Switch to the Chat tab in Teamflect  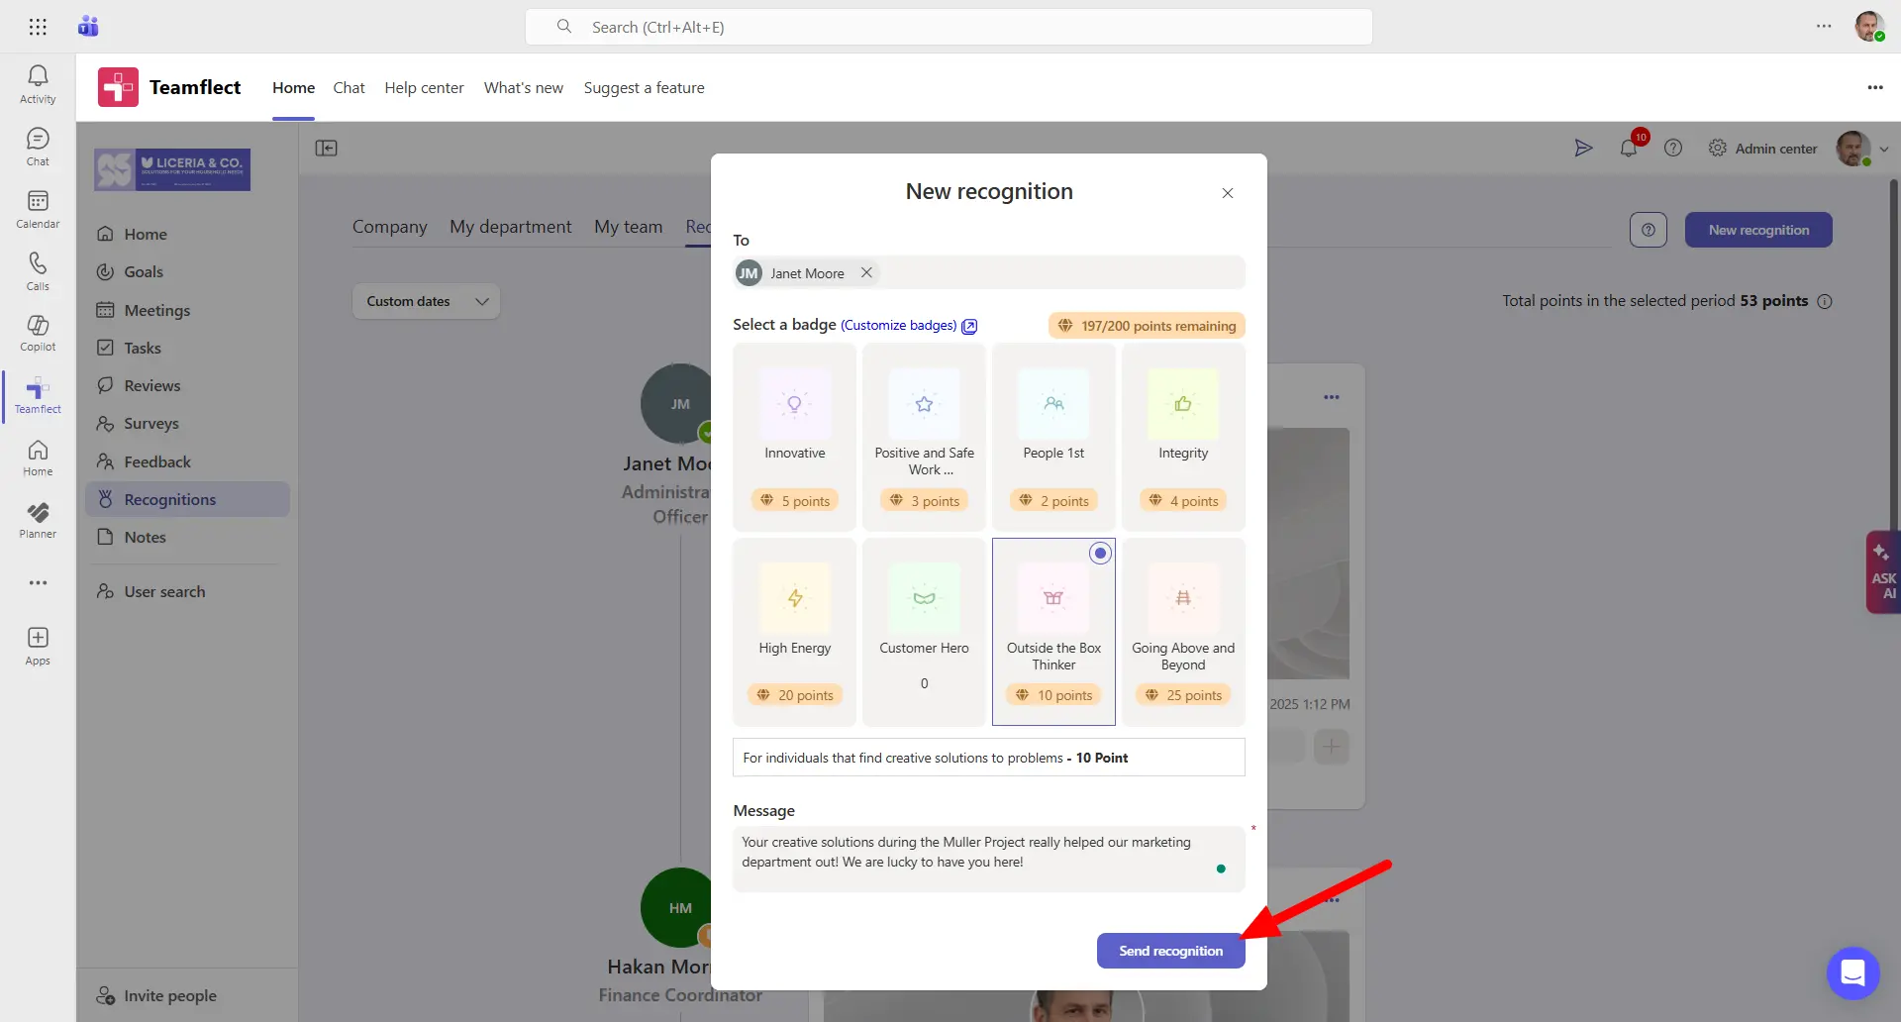349,87
